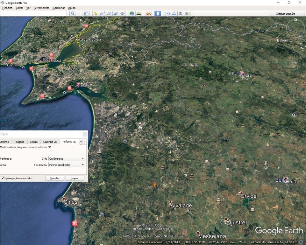Click the perimeter value 3,41
The width and height of the screenshot is (306, 245).
[x=44, y=159]
